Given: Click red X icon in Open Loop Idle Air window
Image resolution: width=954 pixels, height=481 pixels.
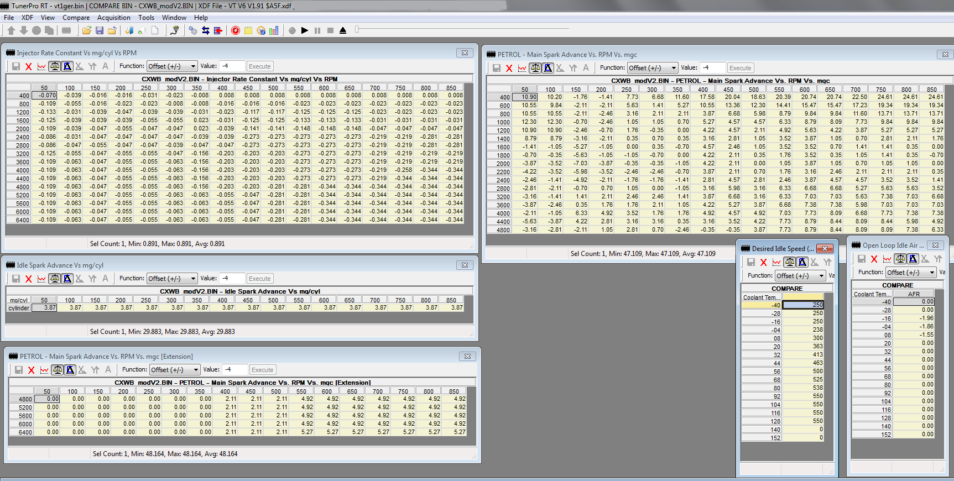Looking at the screenshot, I should pos(874,259).
